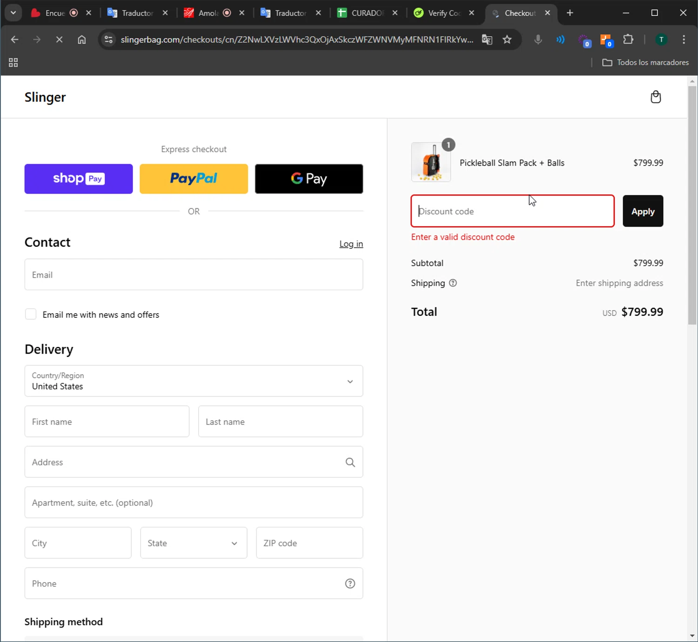Click the City field
The height and width of the screenshot is (642, 698).
tap(78, 543)
